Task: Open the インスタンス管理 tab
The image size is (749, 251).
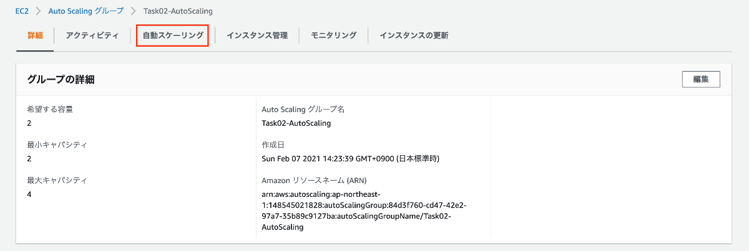Action: pos(257,36)
